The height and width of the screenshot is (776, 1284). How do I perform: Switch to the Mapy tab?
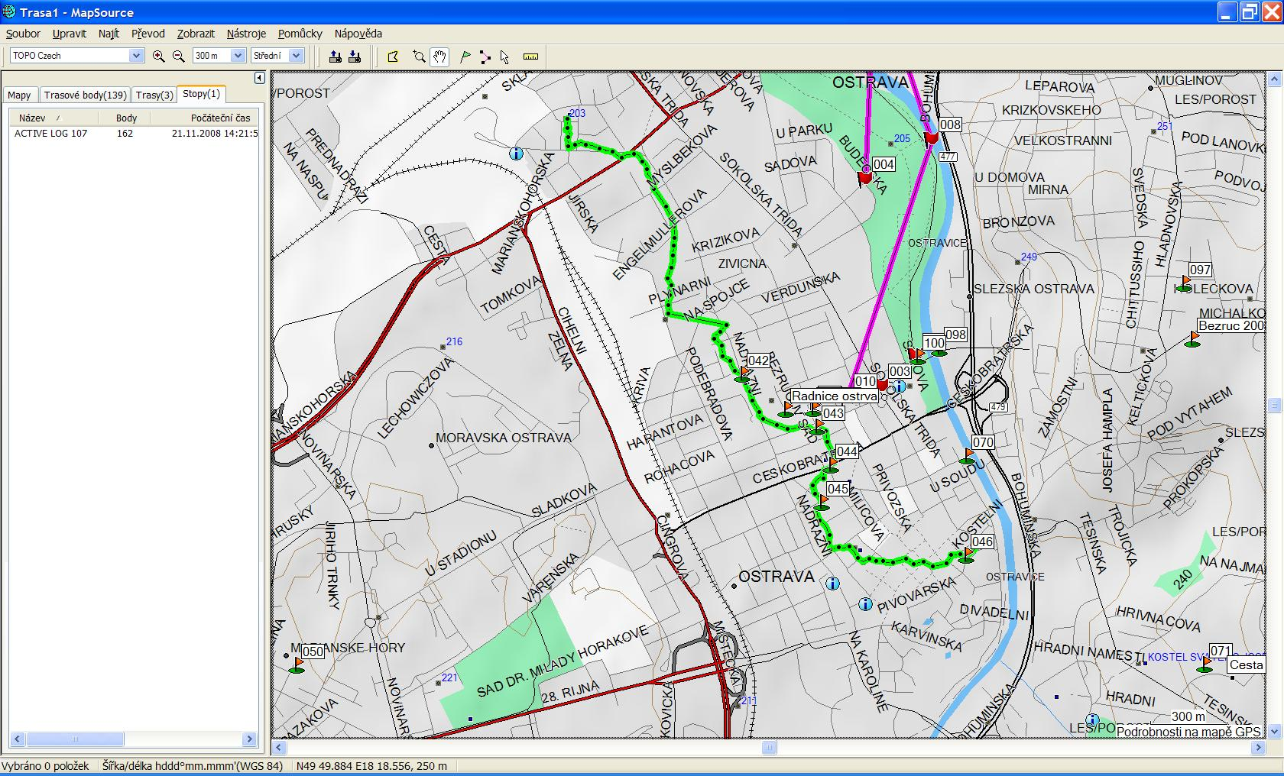[19, 95]
